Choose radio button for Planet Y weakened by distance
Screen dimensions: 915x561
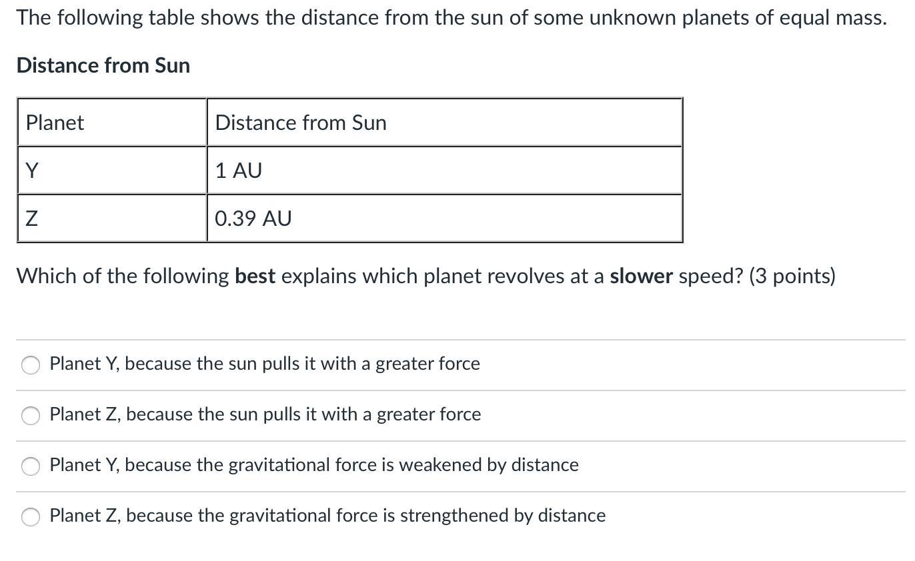(x=31, y=466)
